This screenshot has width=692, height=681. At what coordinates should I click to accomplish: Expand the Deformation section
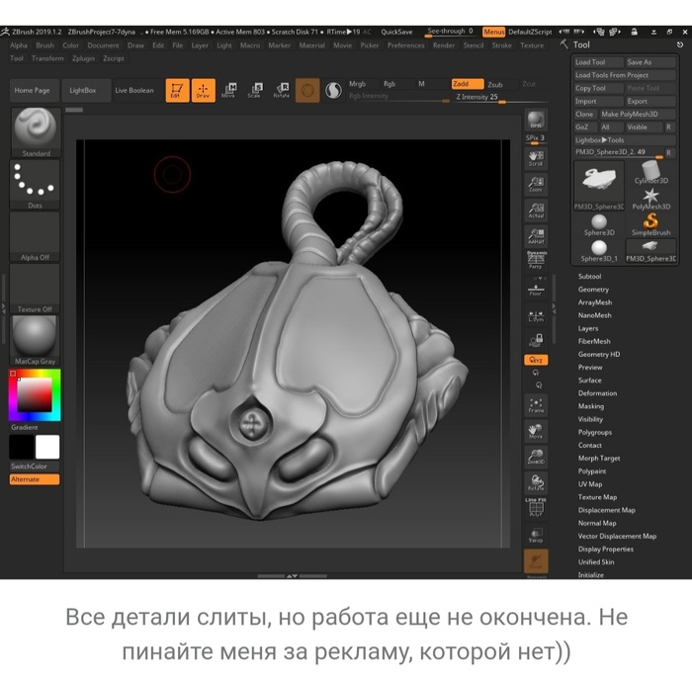(597, 393)
